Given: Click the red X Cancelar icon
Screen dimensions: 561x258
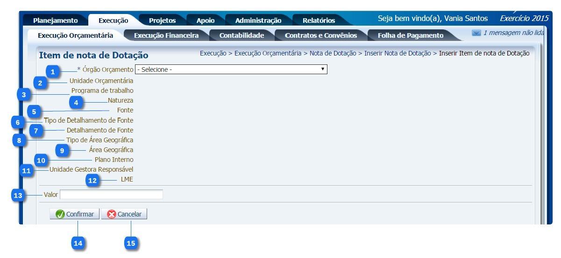Looking at the screenshot, I should (x=111, y=214).
